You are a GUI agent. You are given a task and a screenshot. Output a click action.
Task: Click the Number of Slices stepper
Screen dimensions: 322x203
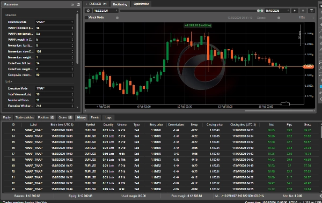click(x=72, y=100)
